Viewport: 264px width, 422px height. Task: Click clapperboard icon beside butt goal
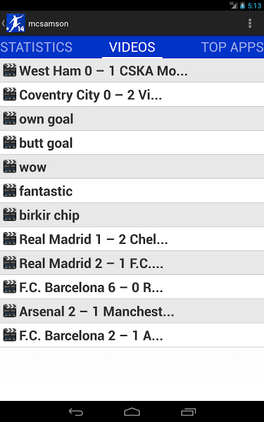click(x=10, y=143)
